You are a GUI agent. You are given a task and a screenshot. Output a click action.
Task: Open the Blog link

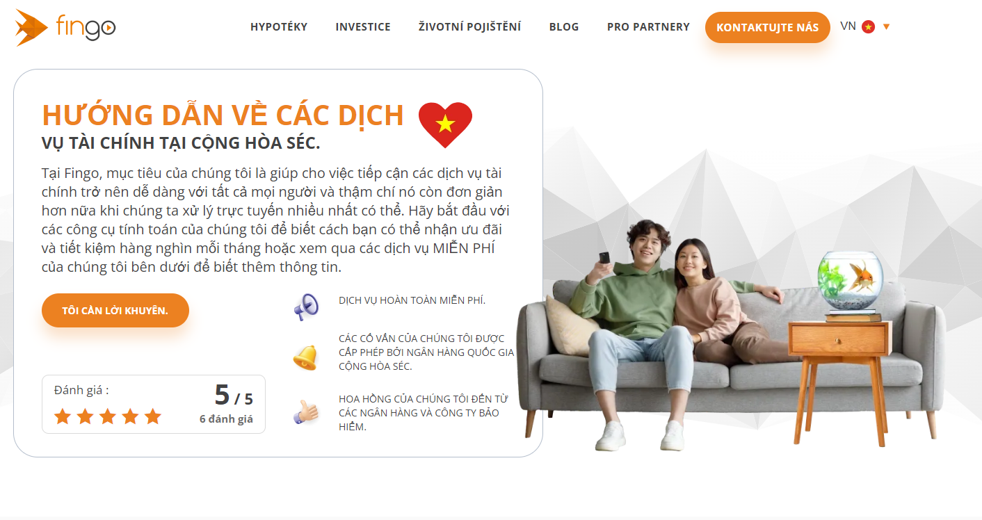(x=564, y=27)
